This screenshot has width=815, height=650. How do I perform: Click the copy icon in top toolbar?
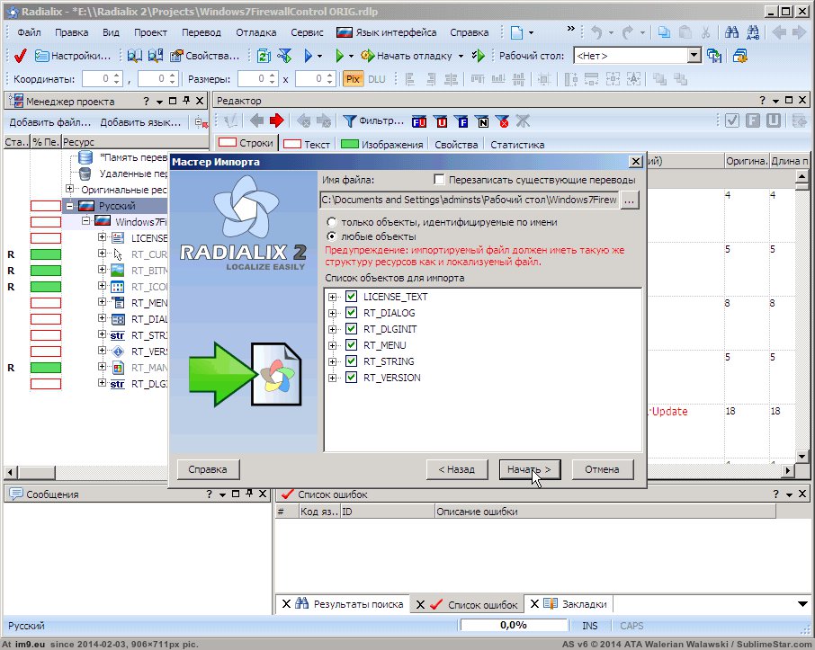coord(664,32)
